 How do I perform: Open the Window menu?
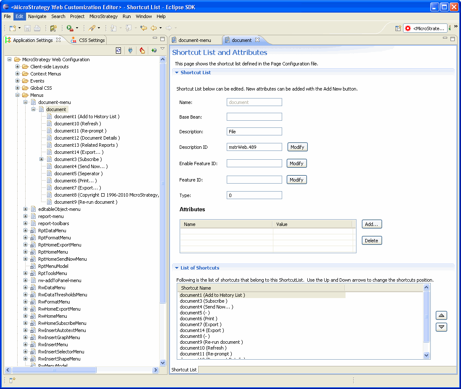pos(144,16)
